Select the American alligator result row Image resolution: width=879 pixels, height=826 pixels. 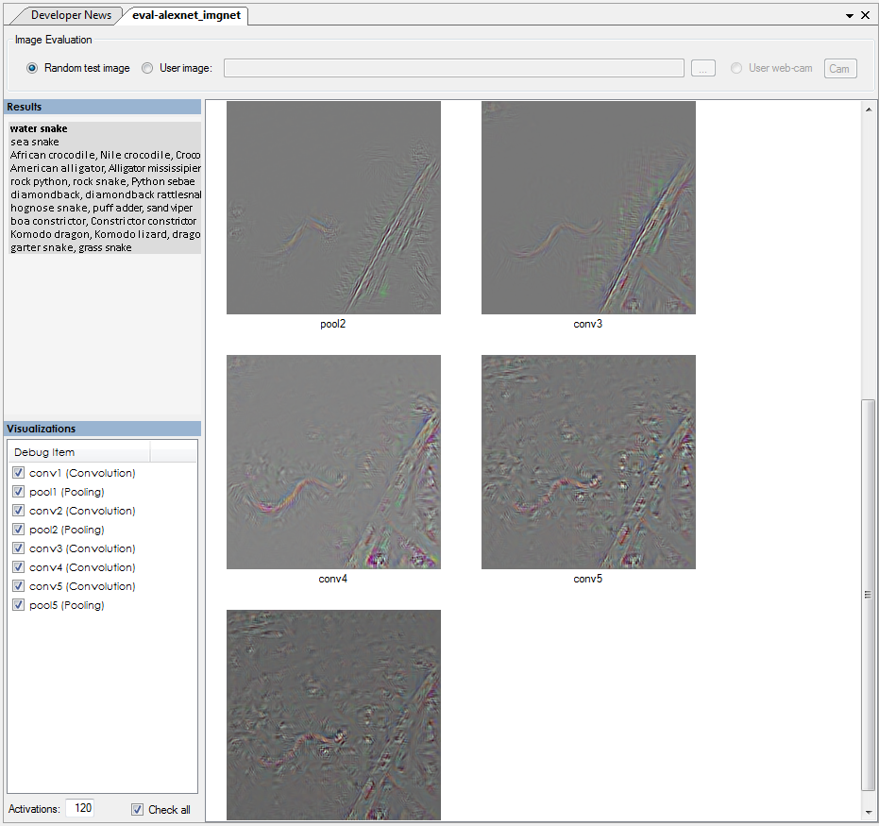(x=104, y=168)
